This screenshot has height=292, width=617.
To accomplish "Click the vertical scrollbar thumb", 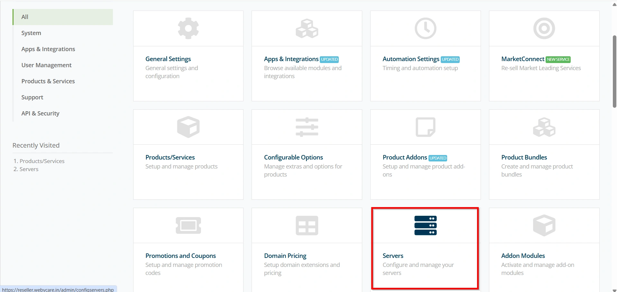I will 614,71.
